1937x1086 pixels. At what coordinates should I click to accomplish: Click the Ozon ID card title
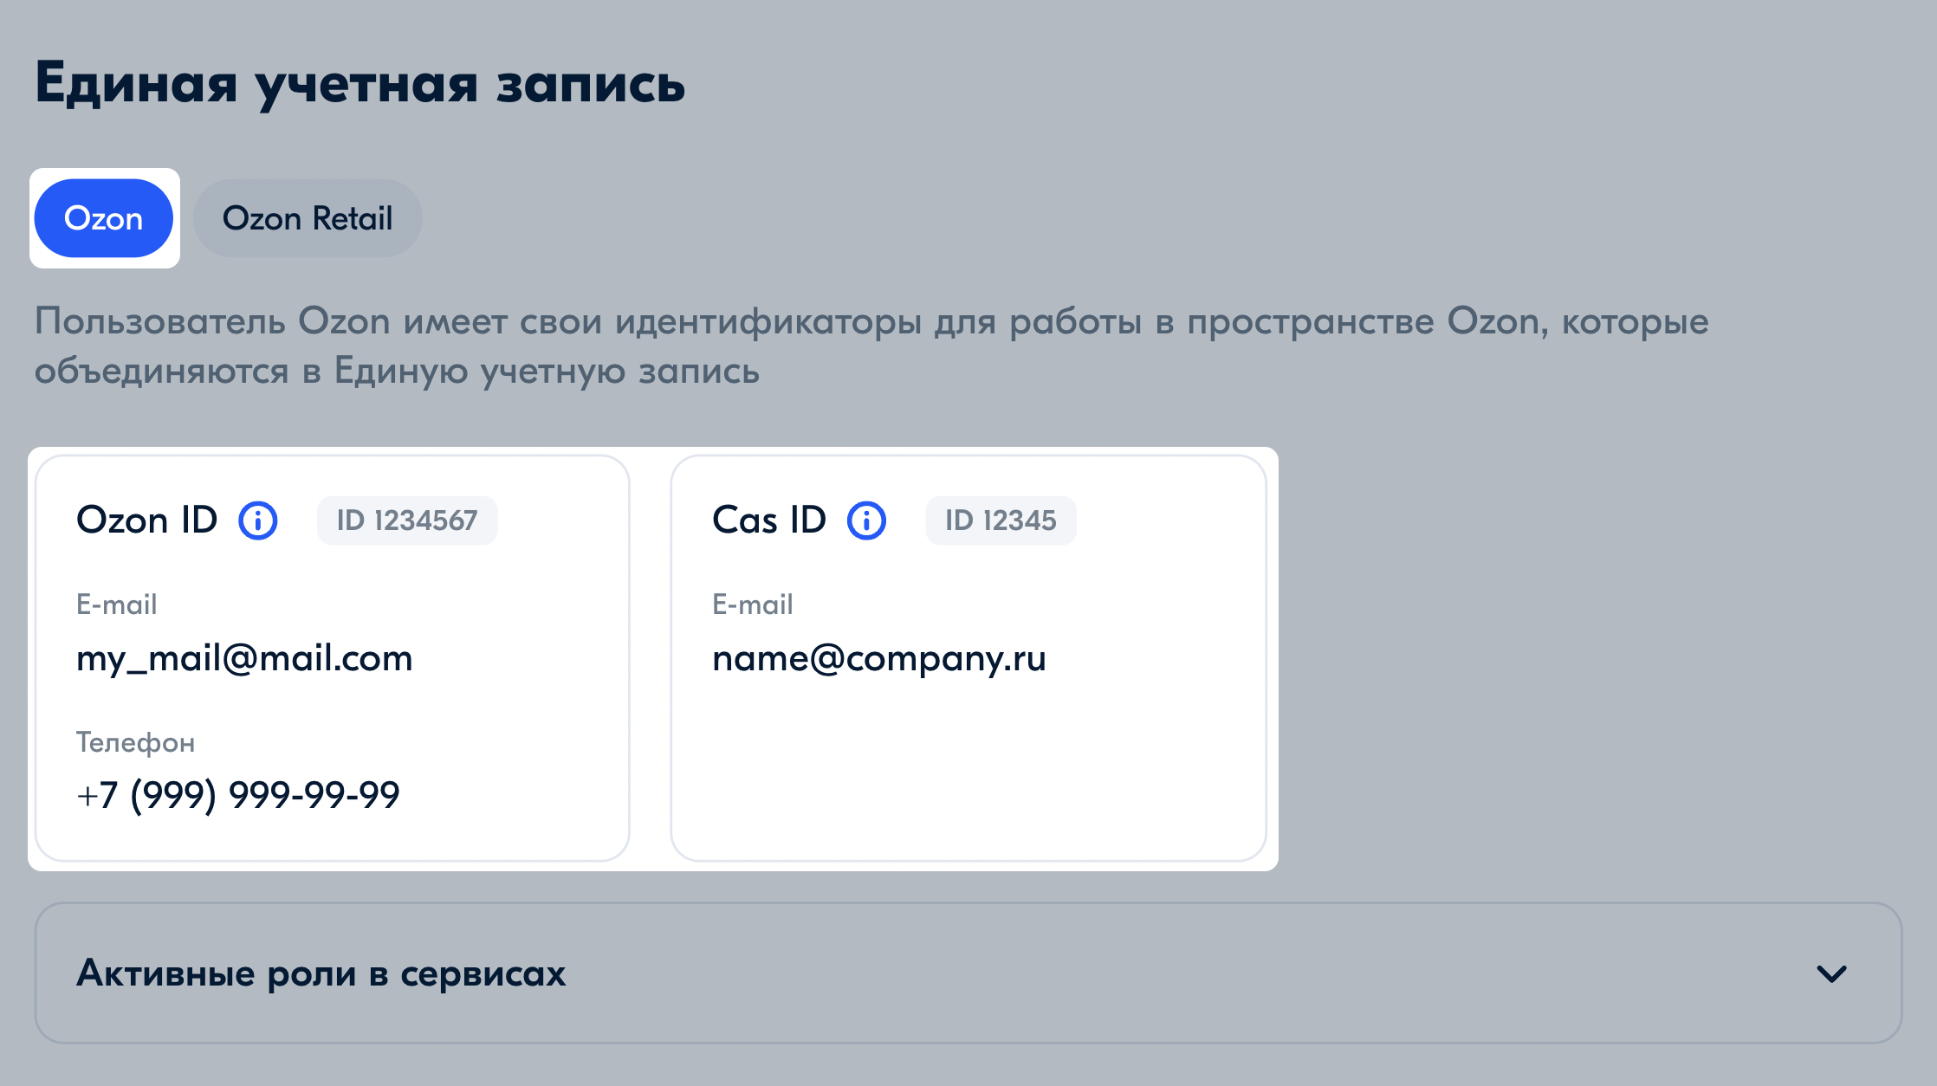coord(147,520)
